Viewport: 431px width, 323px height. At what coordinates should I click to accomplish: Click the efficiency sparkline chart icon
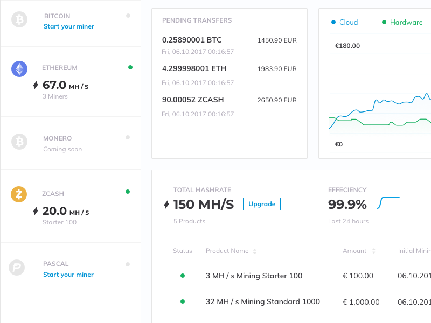389,202
